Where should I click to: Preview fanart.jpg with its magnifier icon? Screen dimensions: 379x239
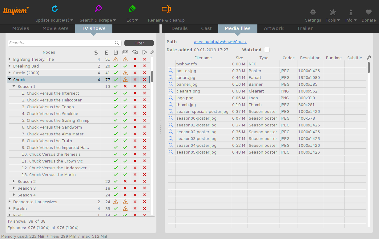(171, 77)
